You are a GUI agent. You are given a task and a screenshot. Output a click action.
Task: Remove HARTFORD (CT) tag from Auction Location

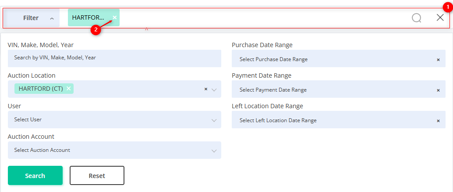pyautogui.click(x=69, y=89)
